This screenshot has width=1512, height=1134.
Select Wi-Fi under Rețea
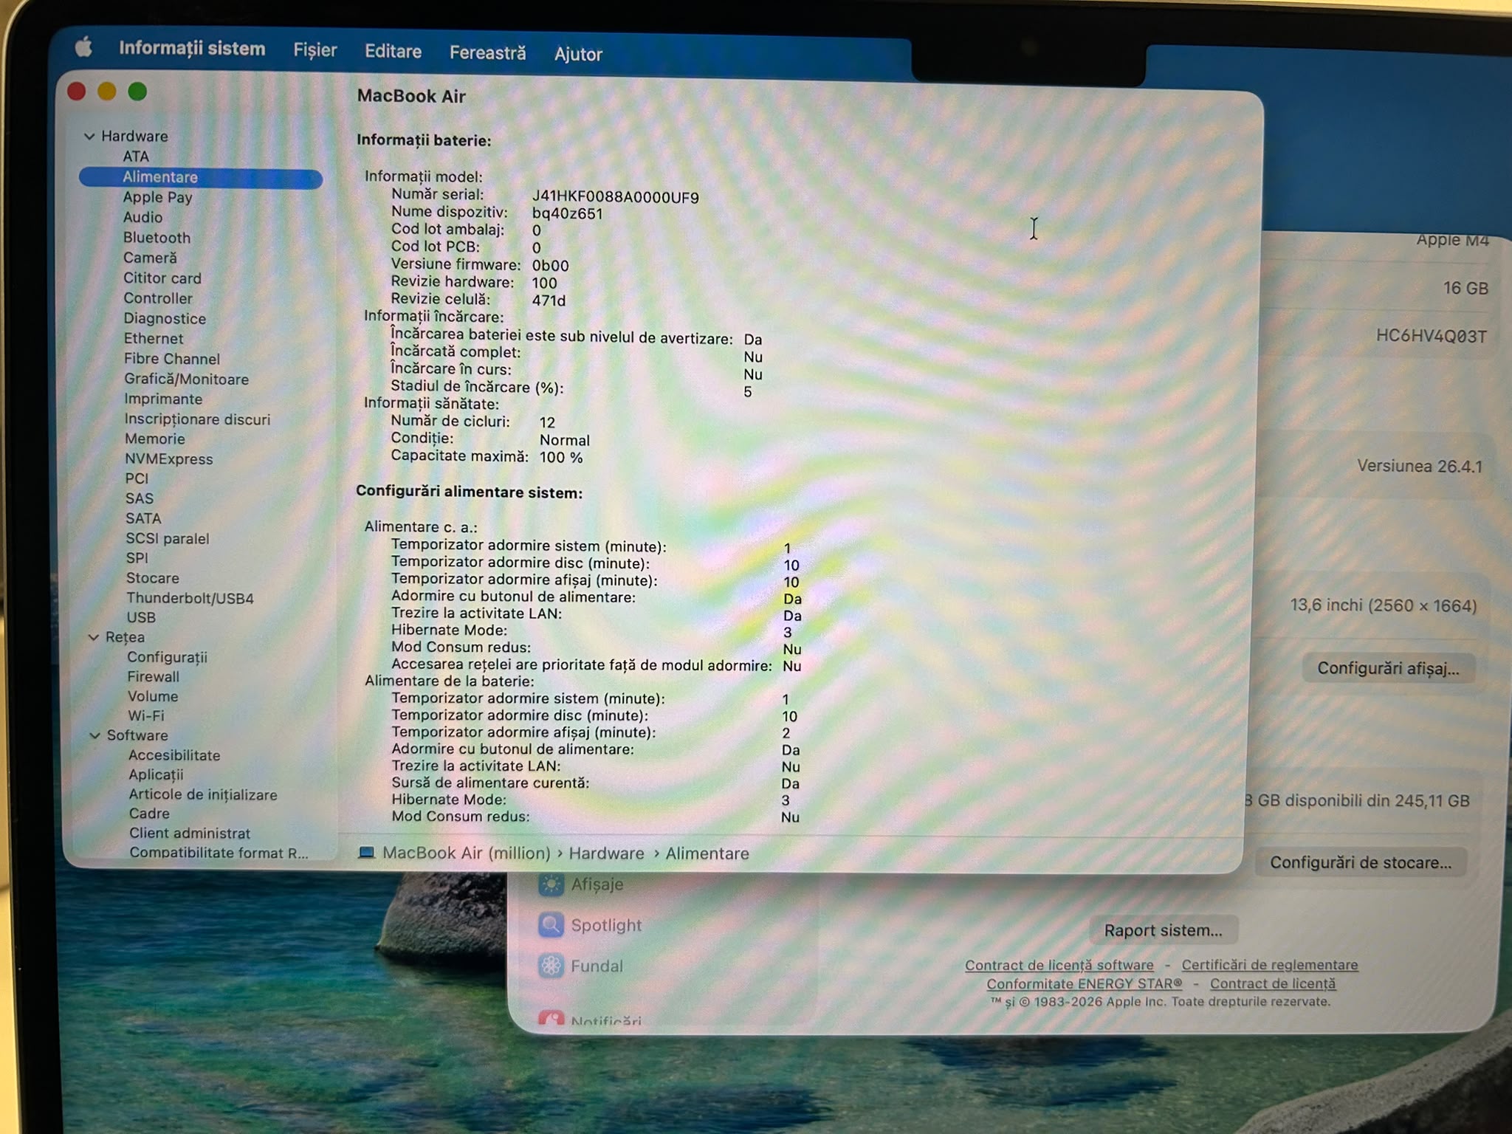click(x=145, y=715)
